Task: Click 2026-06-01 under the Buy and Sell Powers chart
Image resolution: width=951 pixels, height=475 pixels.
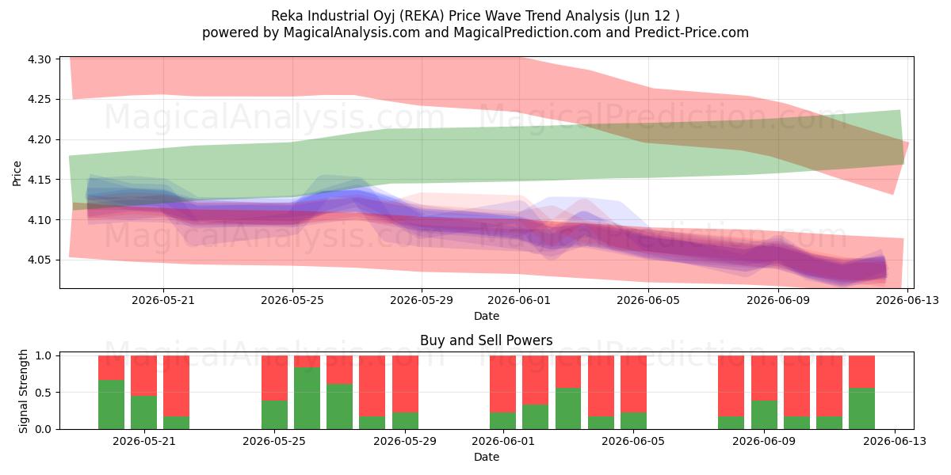Action: pos(502,442)
